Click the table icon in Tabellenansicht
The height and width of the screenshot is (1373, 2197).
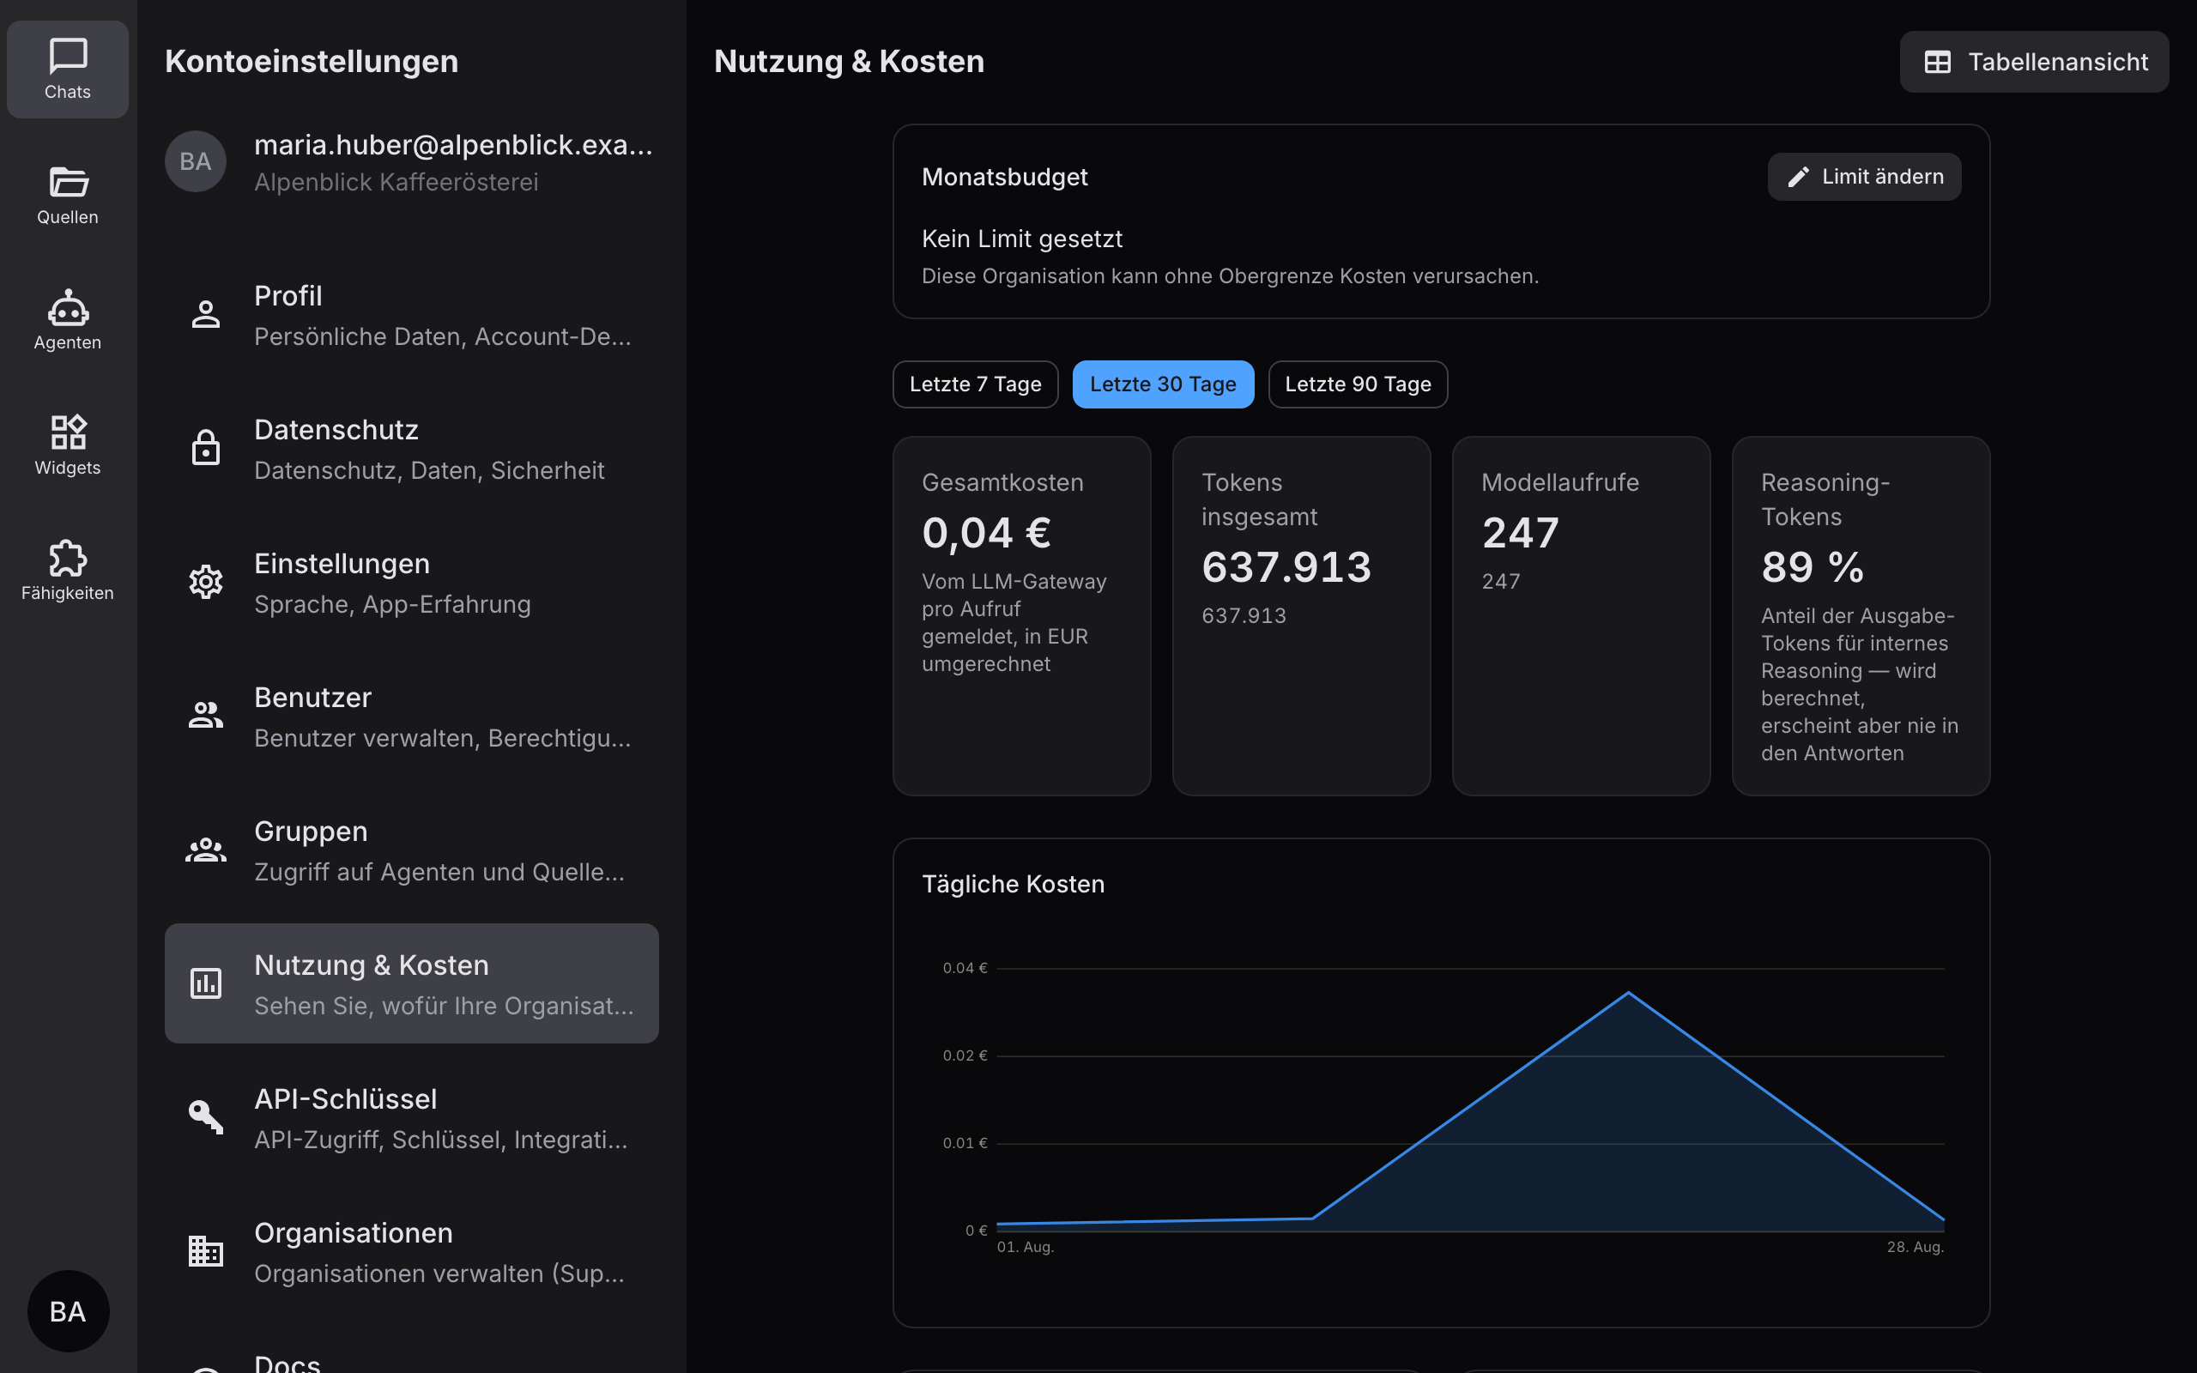1937,62
